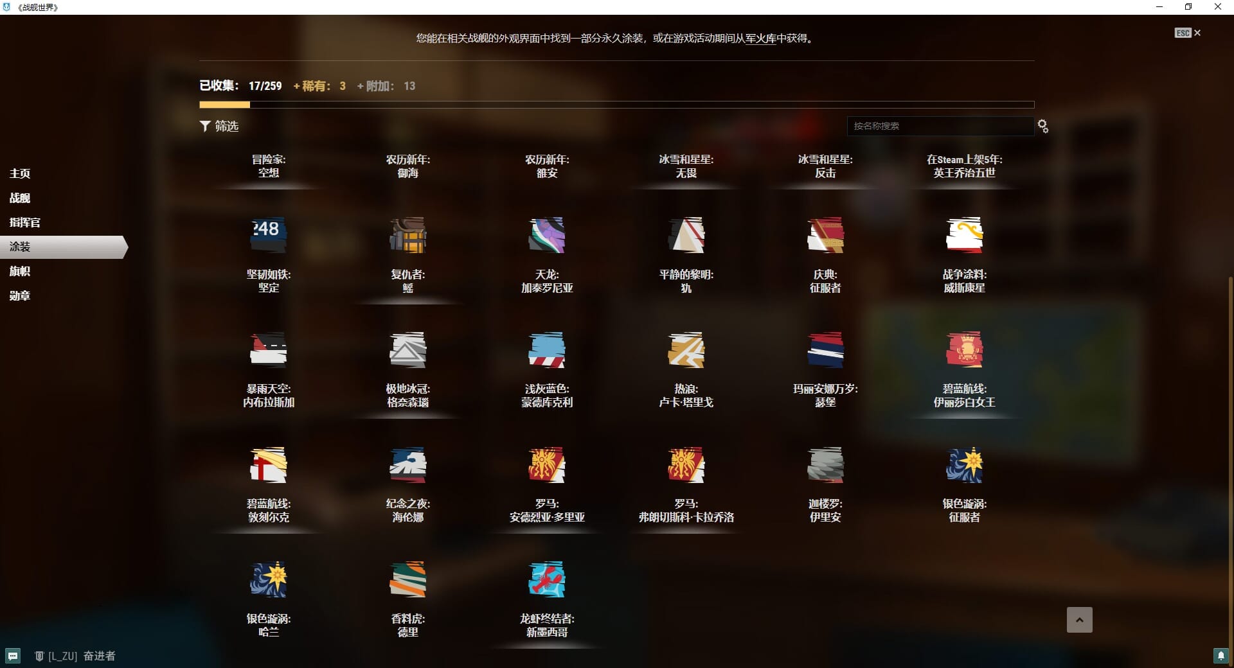Screen dimensions: 1234x668
Task: Click the scroll-to-top arrow button
Action: (1079, 620)
